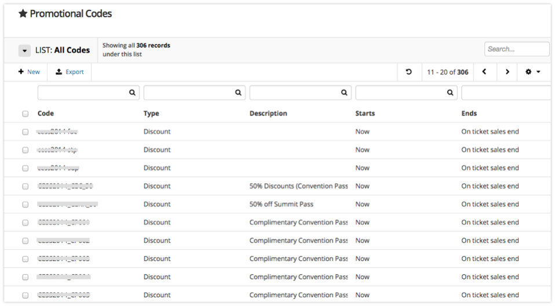Click the top-right Search field
Screen dimensions: 555x306
(x=516, y=49)
